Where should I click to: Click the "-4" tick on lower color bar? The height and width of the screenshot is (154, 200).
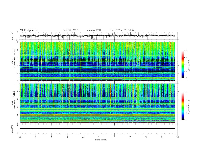pyautogui.click(x=186, y=99)
